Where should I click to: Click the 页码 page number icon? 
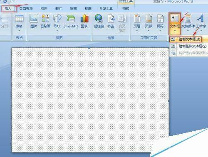click(x=160, y=18)
